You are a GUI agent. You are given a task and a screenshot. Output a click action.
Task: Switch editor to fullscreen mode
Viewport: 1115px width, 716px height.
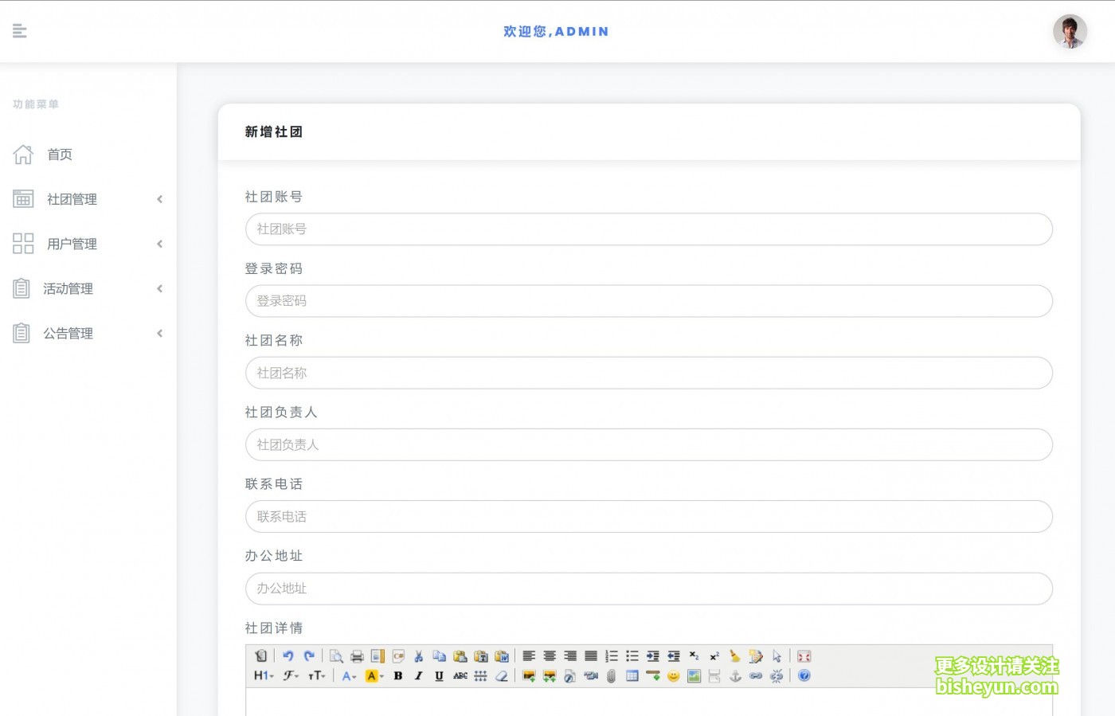click(804, 656)
